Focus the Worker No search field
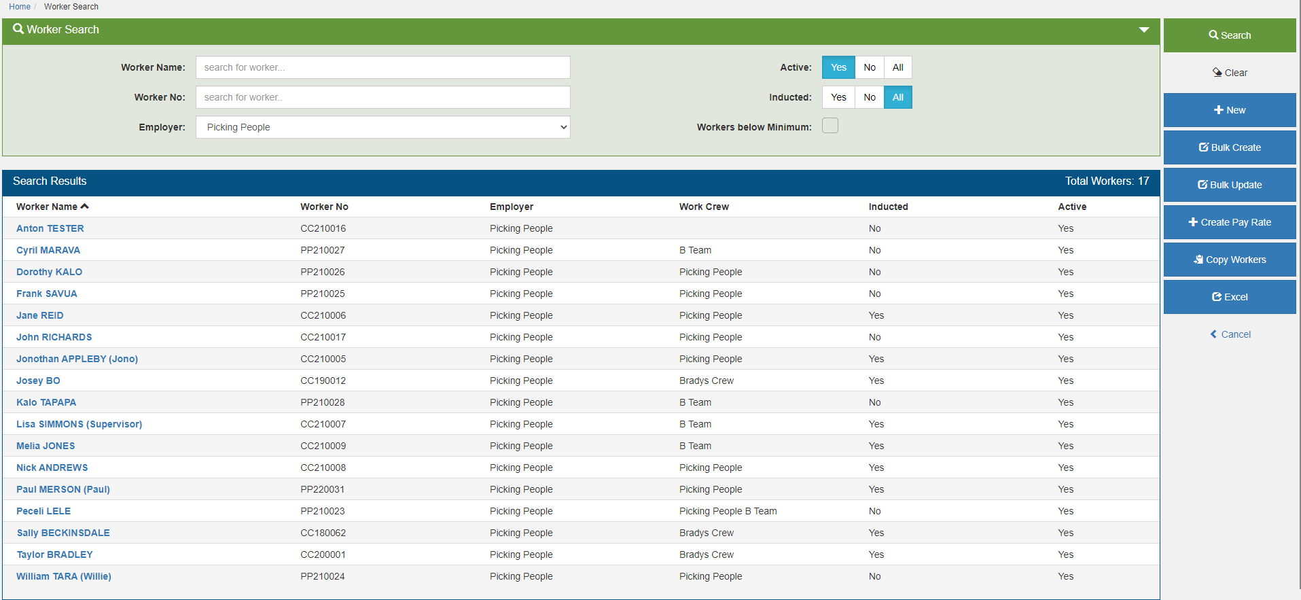This screenshot has height=600, width=1301. (x=383, y=97)
